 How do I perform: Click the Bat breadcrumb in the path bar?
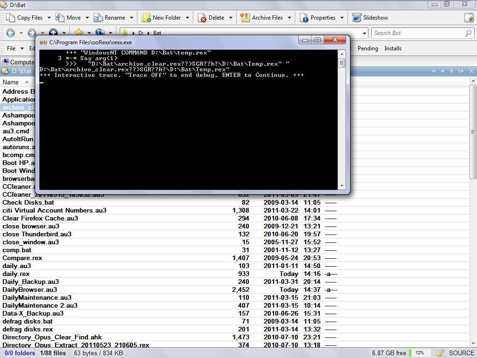click(157, 33)
